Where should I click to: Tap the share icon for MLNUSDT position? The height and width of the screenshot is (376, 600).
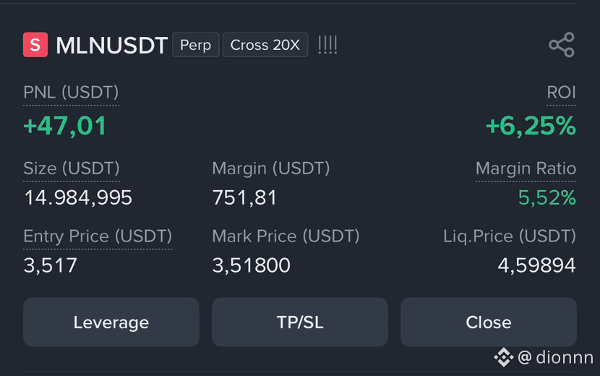pos(562,45)
